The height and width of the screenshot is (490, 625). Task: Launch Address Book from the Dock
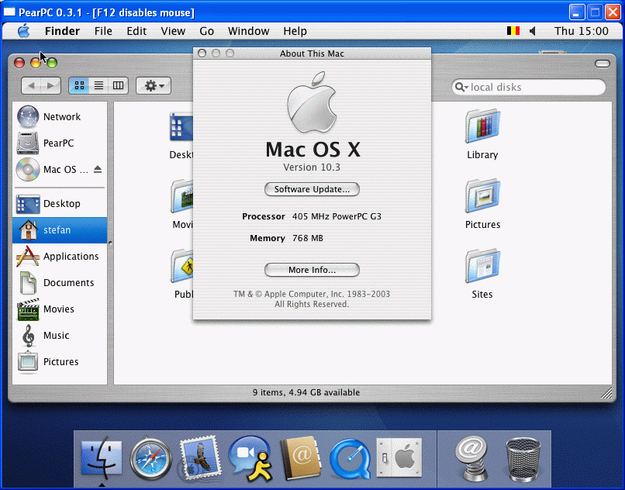coord(301,457)
